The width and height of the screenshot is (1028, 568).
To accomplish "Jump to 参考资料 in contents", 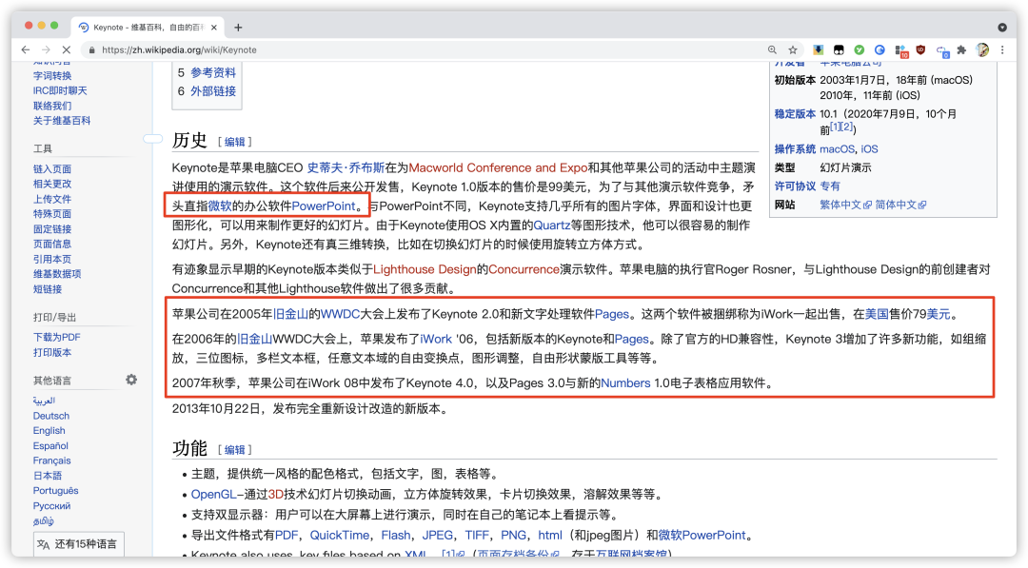I will click(213, 72).
